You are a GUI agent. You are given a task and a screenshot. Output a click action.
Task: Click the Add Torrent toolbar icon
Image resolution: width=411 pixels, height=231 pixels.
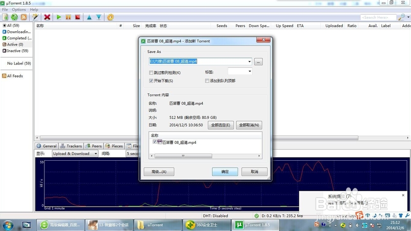point(5,17)
